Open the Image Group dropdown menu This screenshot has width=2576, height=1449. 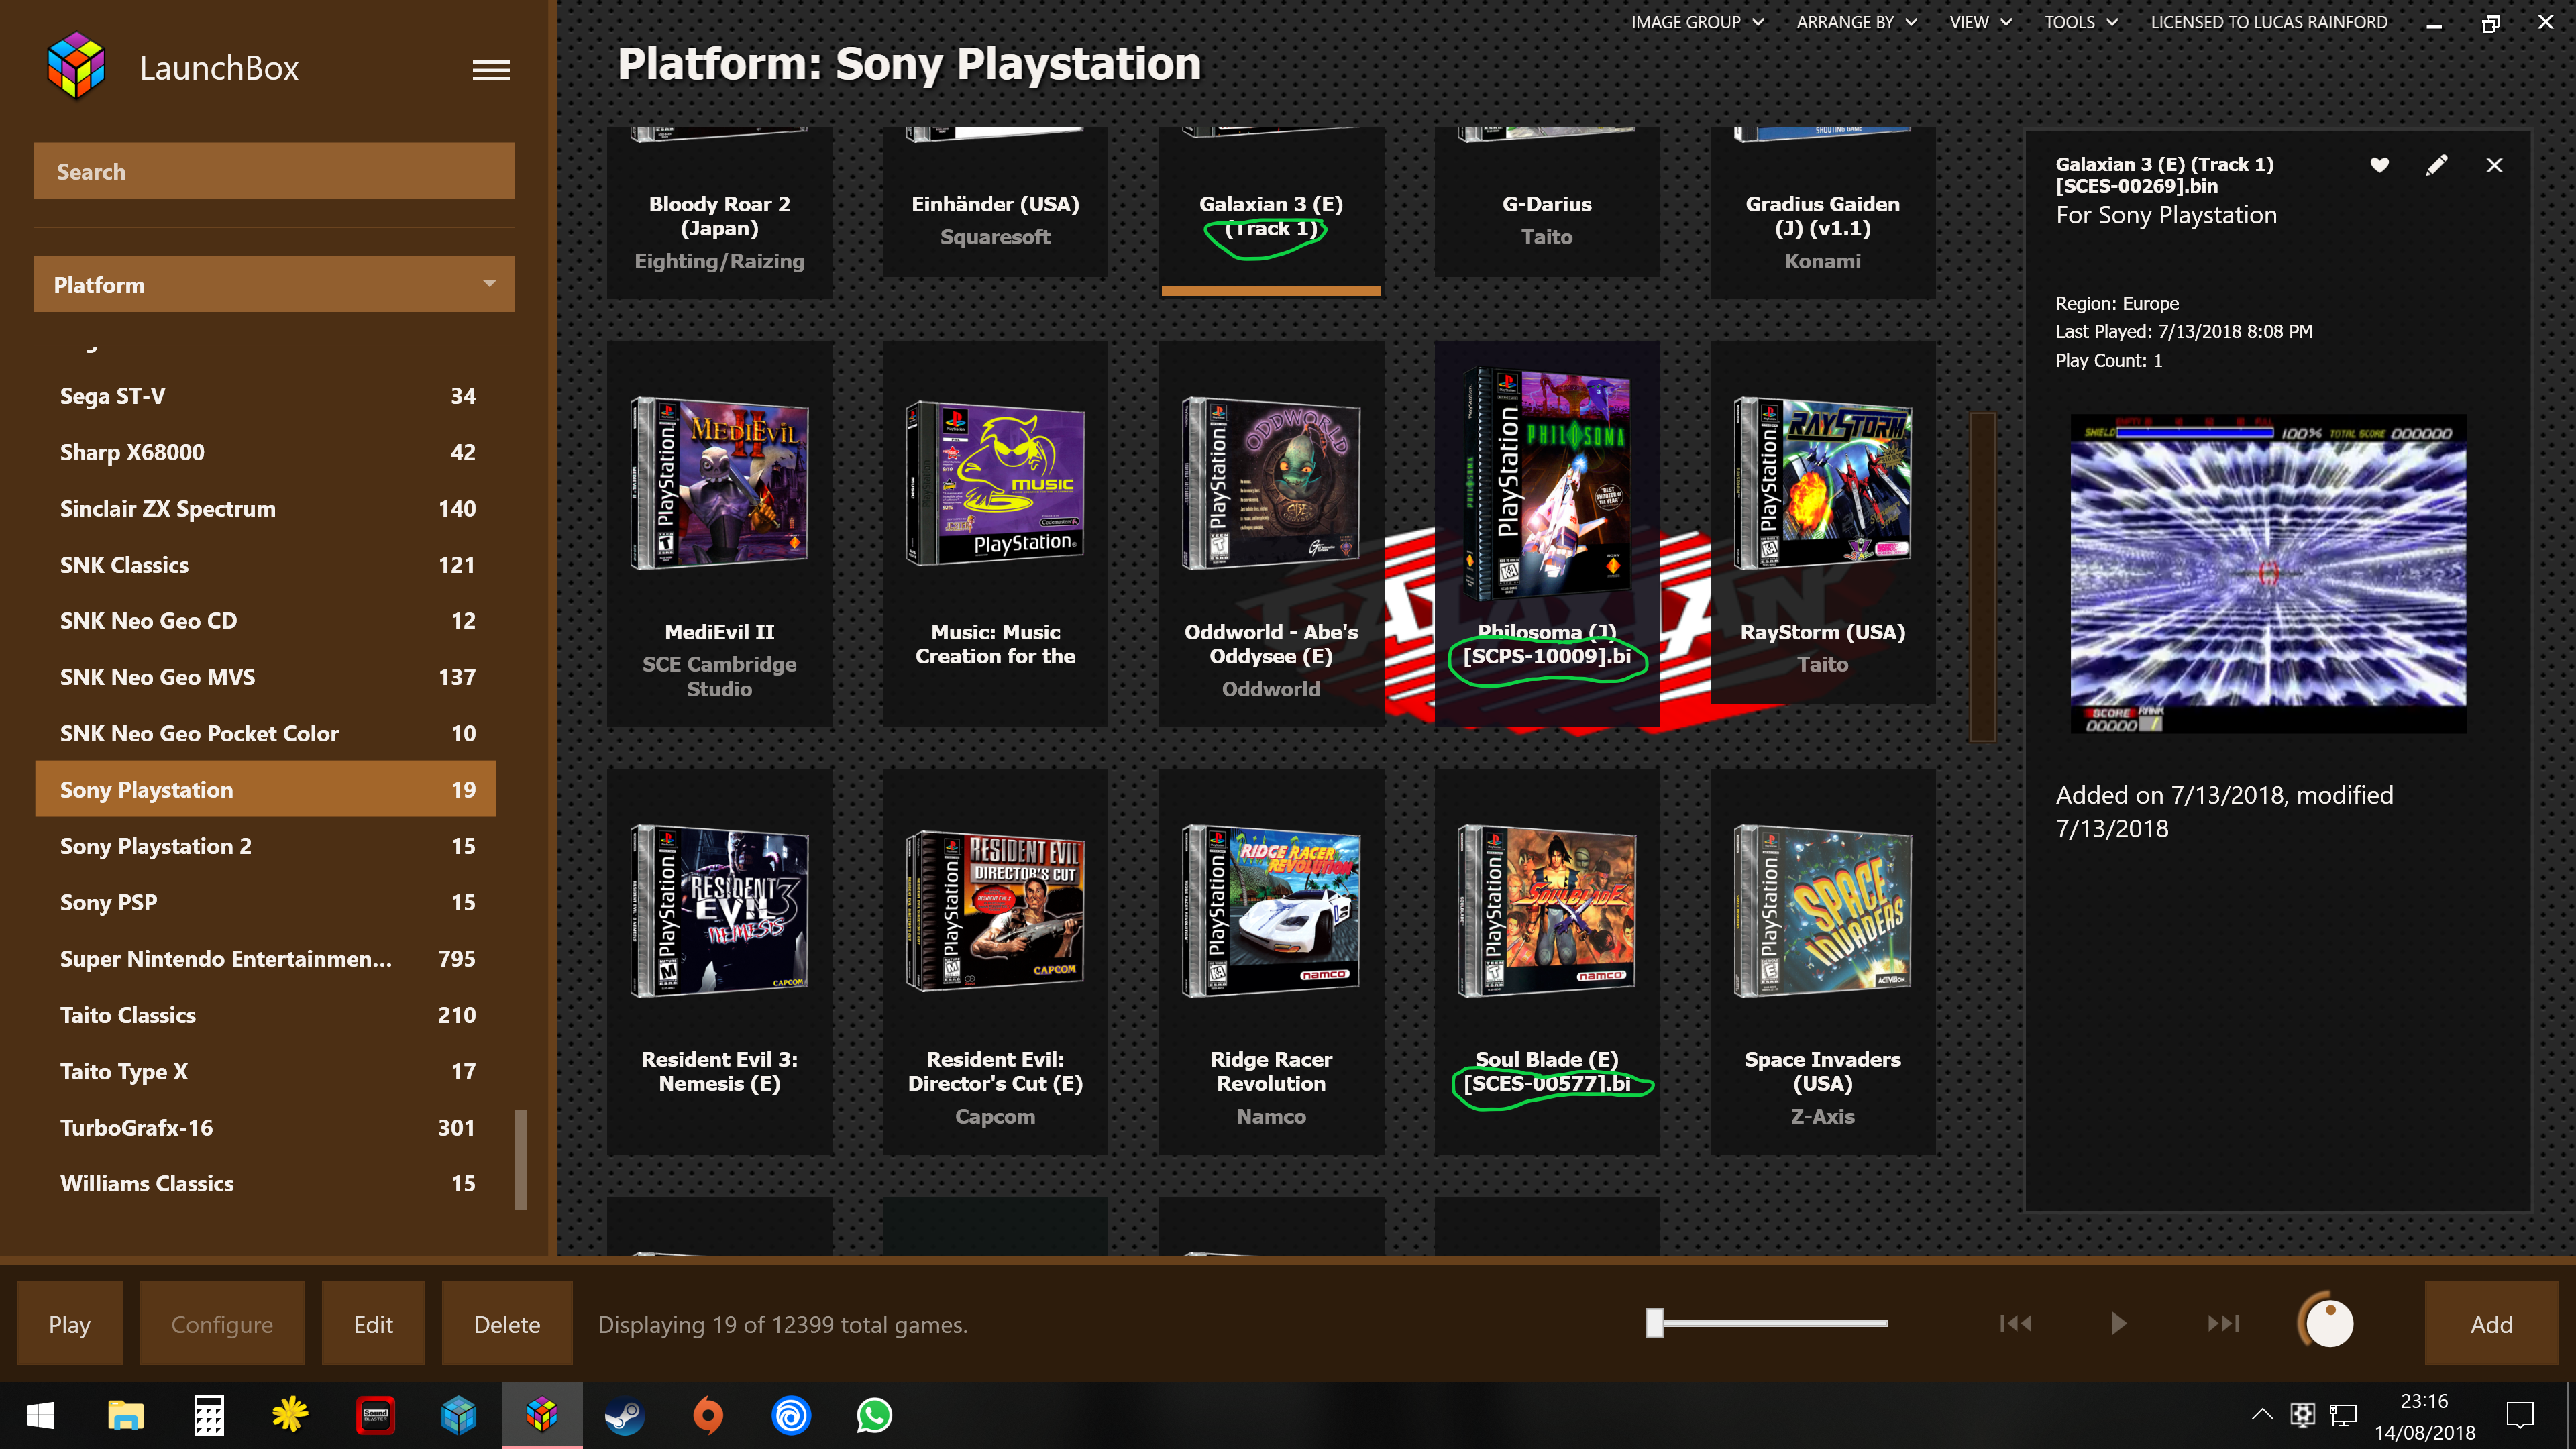coord(1697,22)
